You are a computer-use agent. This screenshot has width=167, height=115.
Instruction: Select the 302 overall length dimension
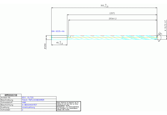point(104,5)
